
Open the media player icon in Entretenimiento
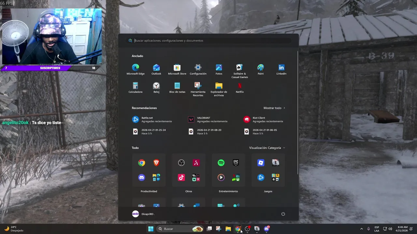coord(221,177)
